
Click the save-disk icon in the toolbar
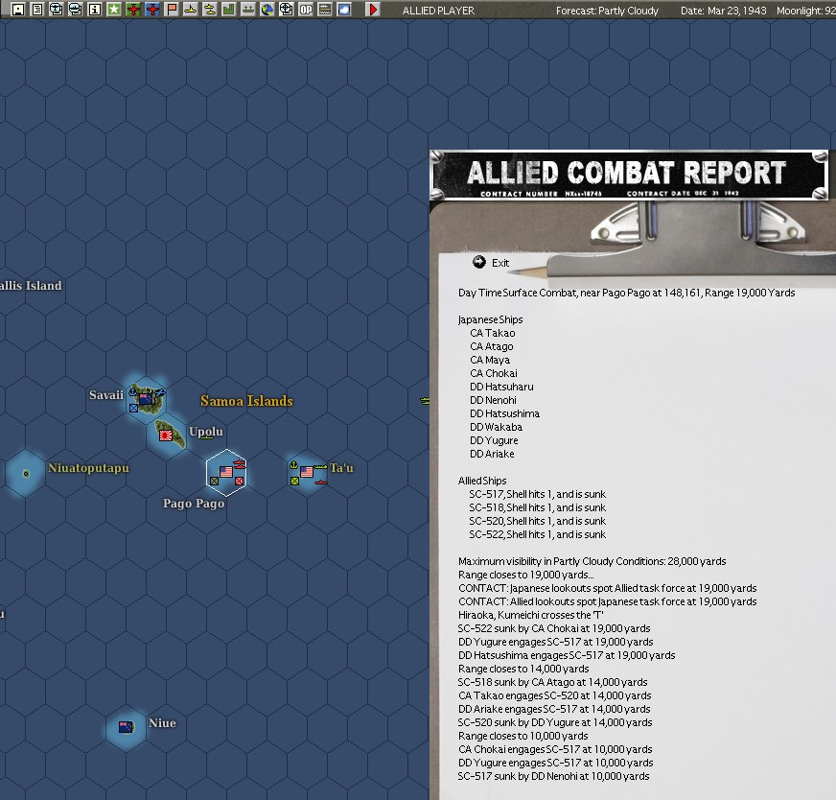tap(18, 9)
